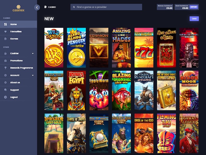Click the Promotions trophy icon

click(x=5, y=61)
